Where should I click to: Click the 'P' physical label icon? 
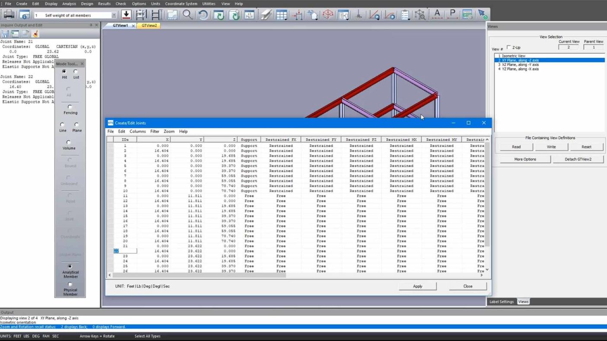pyautogui.click(x=452, y=15)
